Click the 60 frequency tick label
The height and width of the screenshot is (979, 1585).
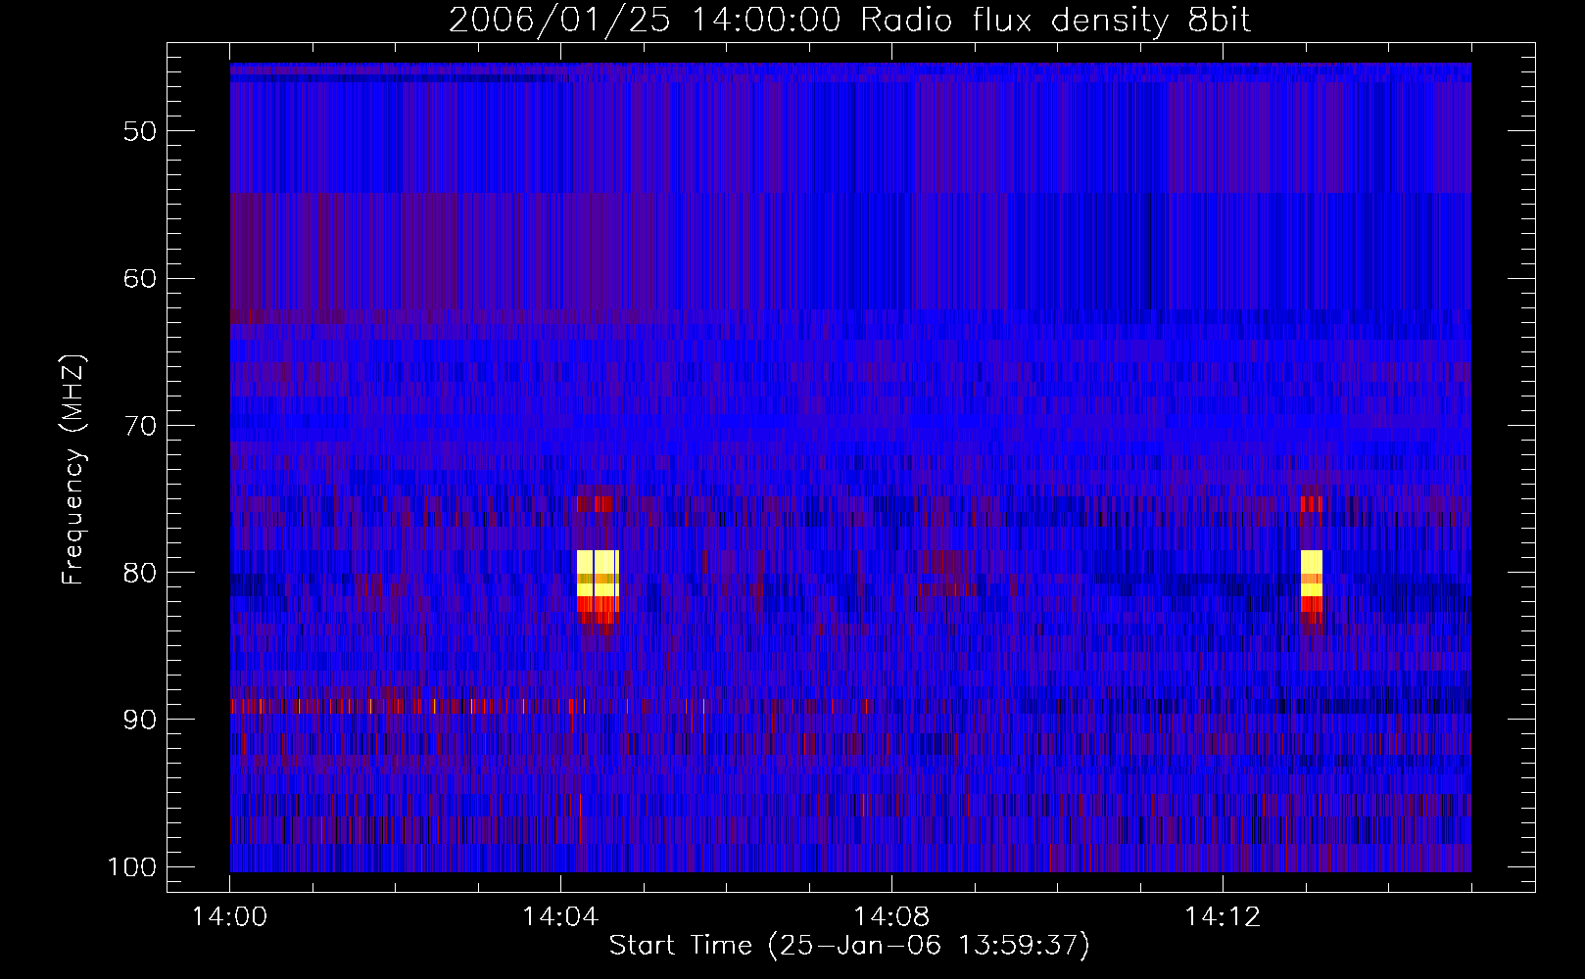[140, 279]
